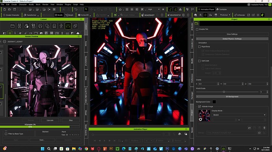Enable the TAA checkbox
Viewport: 272px width, 152px height.
click(197, 29)
